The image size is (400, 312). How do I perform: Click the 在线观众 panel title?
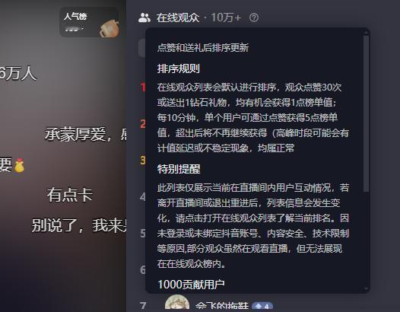point(178,18)
